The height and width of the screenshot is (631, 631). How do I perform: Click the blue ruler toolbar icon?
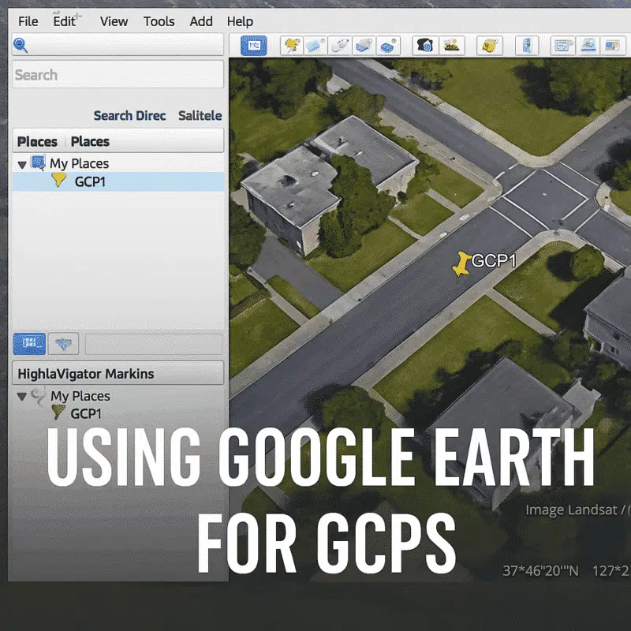527,46
